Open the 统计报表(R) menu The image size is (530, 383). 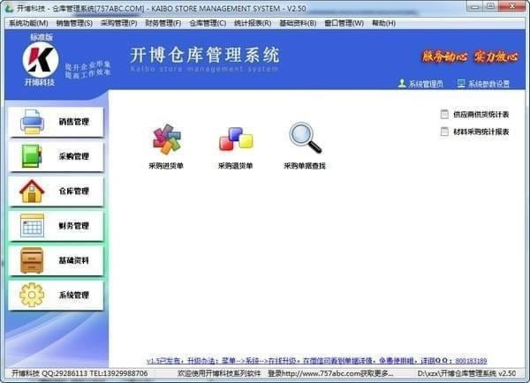point(253,23)
